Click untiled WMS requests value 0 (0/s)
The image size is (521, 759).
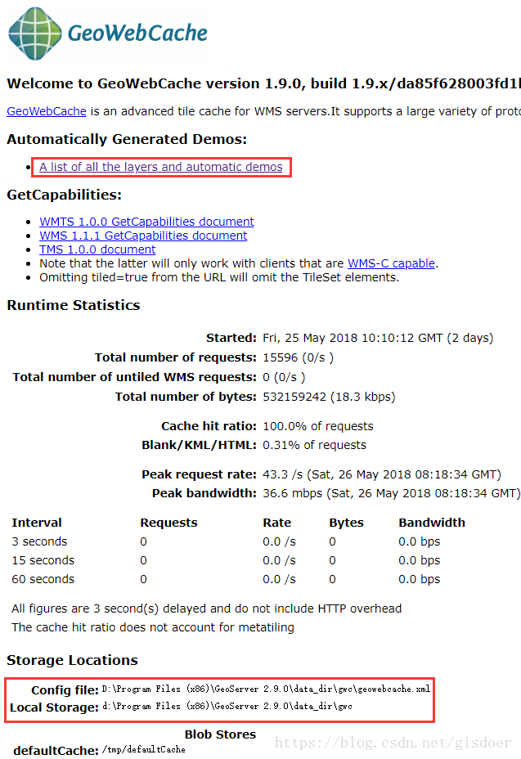pos(285,377)
